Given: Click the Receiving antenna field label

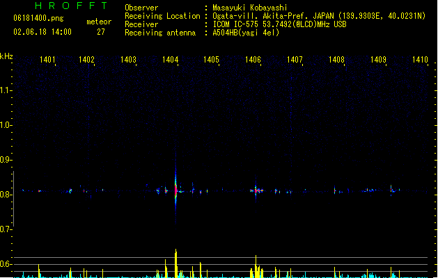Looking at the screenshot, I should pyautogui.click(x=160, y=33).
